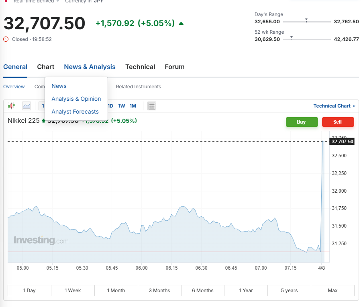Click the Day's Range low 32,655.00

coord(267,22)
